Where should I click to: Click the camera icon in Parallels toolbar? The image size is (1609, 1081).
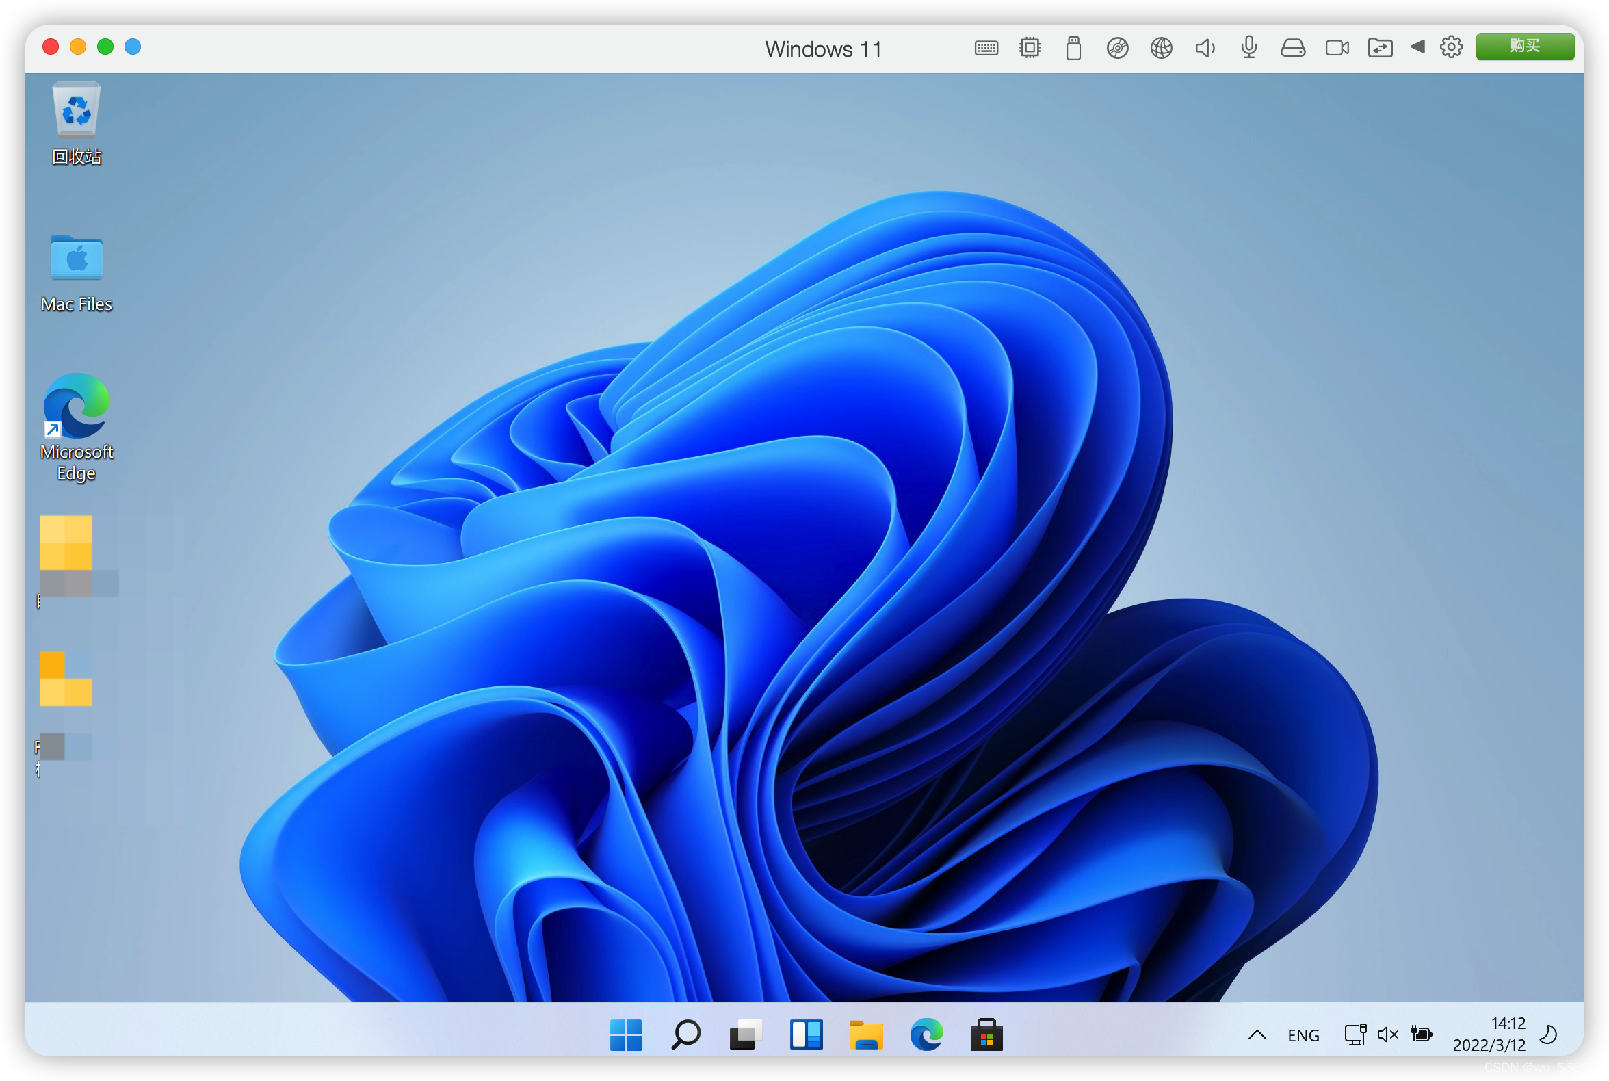pos(1337,48)
